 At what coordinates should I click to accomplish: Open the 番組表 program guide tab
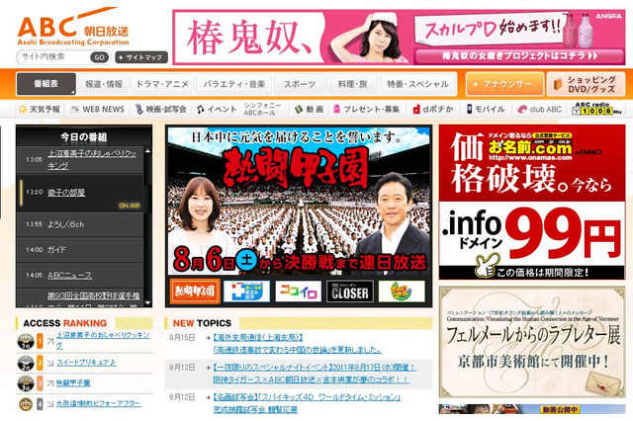point(46,84)
